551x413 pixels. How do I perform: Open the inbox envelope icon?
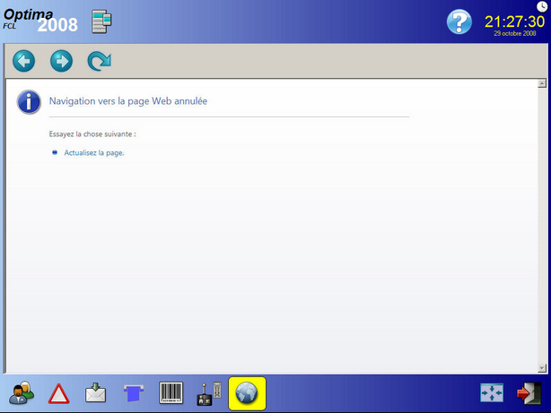click(x=96, y=392)
